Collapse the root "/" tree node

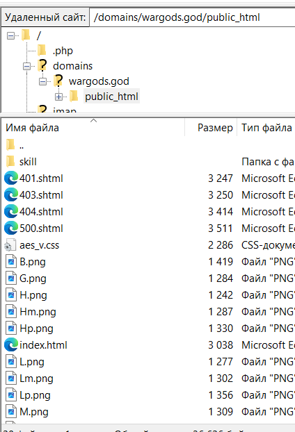10,36
